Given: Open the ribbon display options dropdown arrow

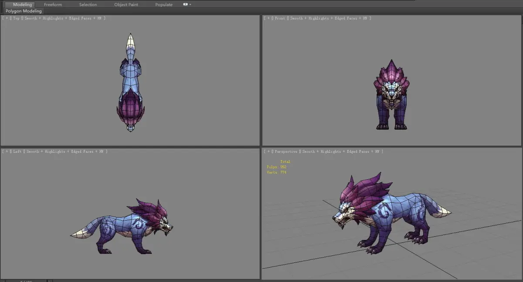Looking at the screenshot, I should click(190, 4).
